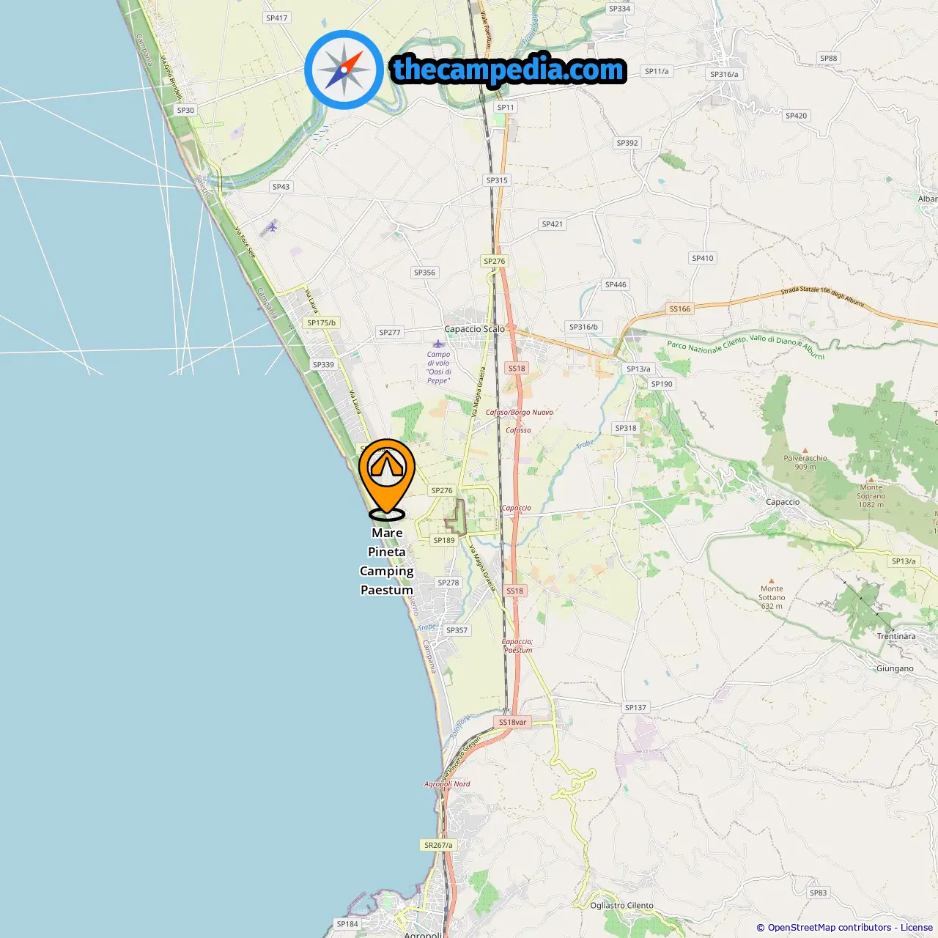Click the SS18var road shield
Viewport: 938px width, 938px height.
512,722
